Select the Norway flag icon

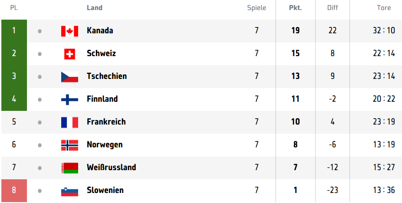[x=69, y=145]
